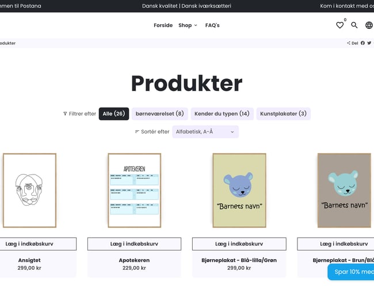This screenshot has width=374, height=288.
Task: Go to Forside page
Action: (x=163, y=25)
